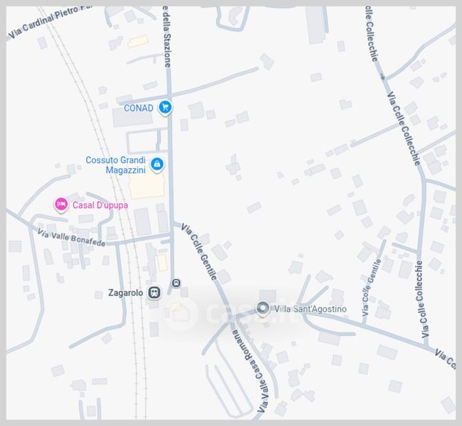Click the Zagarolo station name label
Viewport: 462px width, 426px height.
pos(126,293)
